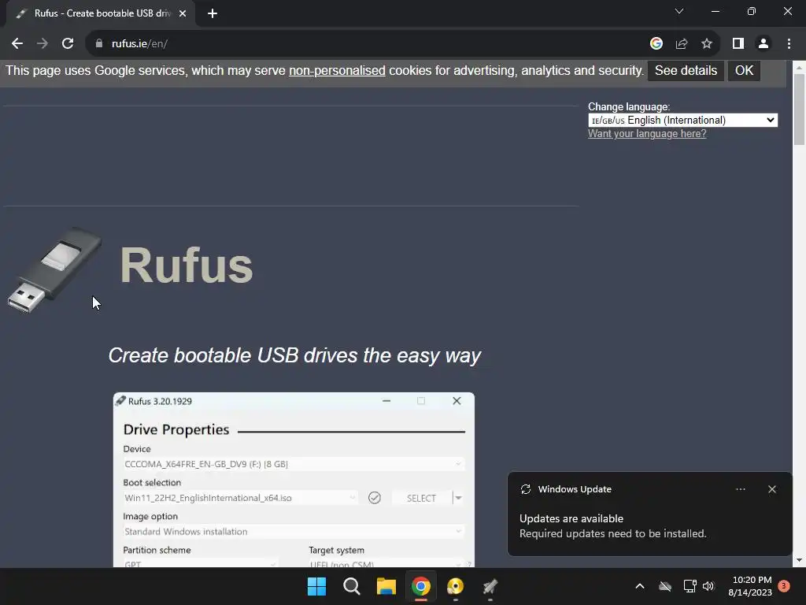This screenshot has height=605, width=806.
Task: Go back using the browser back arrow
Action: (x=17, y=44)
